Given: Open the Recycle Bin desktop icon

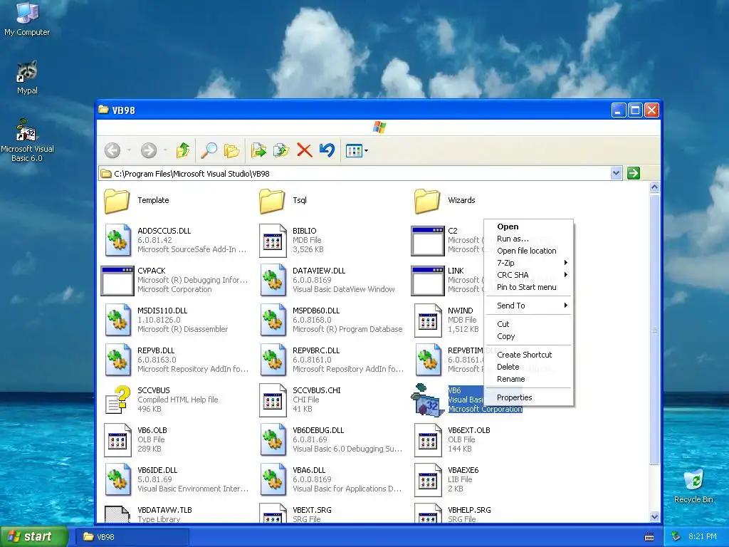Looking at the screenshot, I should [693, 486].
